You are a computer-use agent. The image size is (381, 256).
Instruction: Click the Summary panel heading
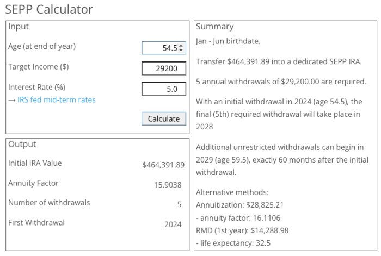(x=214, y=27)
